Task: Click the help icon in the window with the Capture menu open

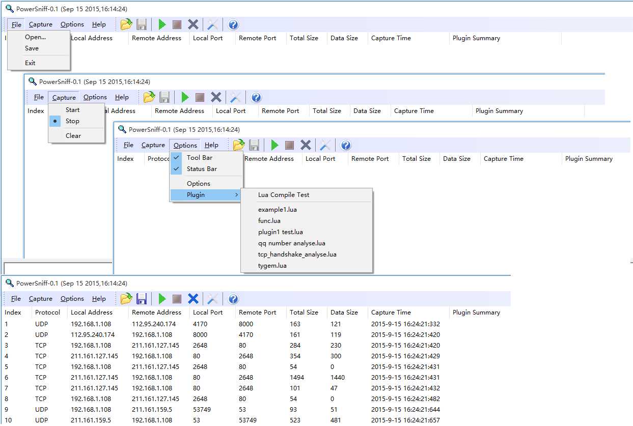Action: tap(256, 97)
